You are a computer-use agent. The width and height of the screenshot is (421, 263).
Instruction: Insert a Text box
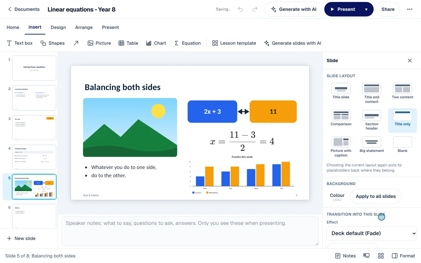pos(20,43)
